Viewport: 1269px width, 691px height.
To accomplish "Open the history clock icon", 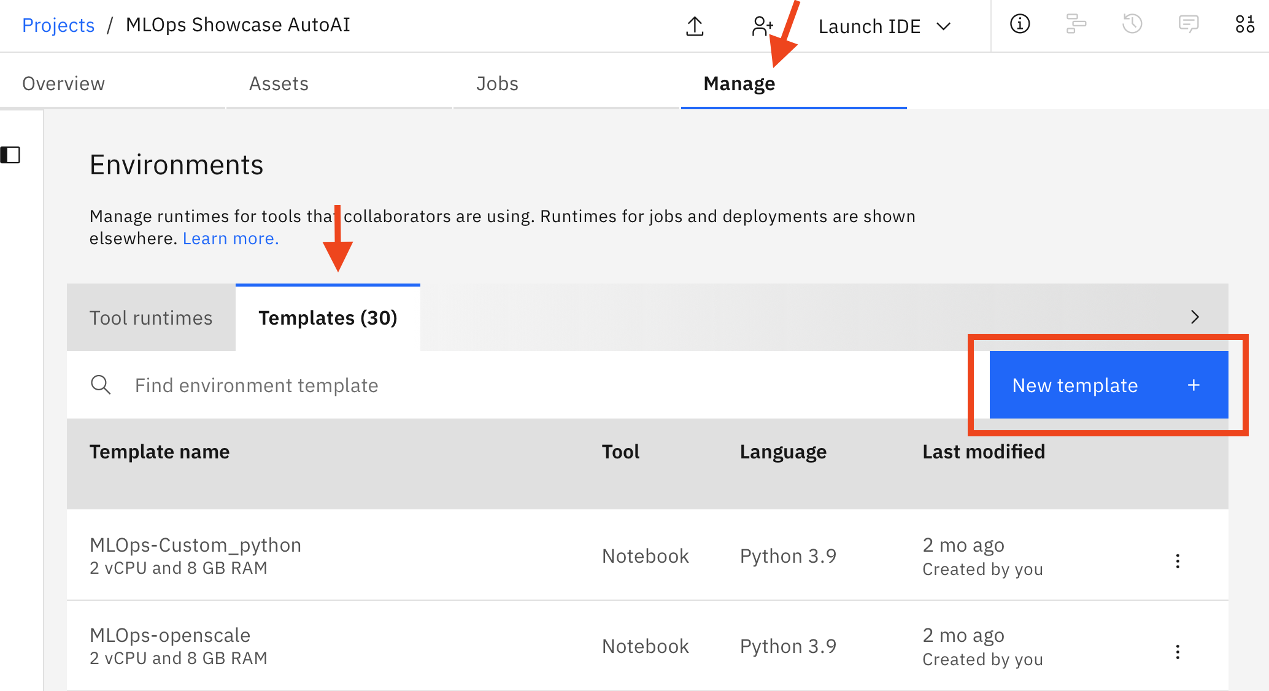I will (x=1132, y=24).
